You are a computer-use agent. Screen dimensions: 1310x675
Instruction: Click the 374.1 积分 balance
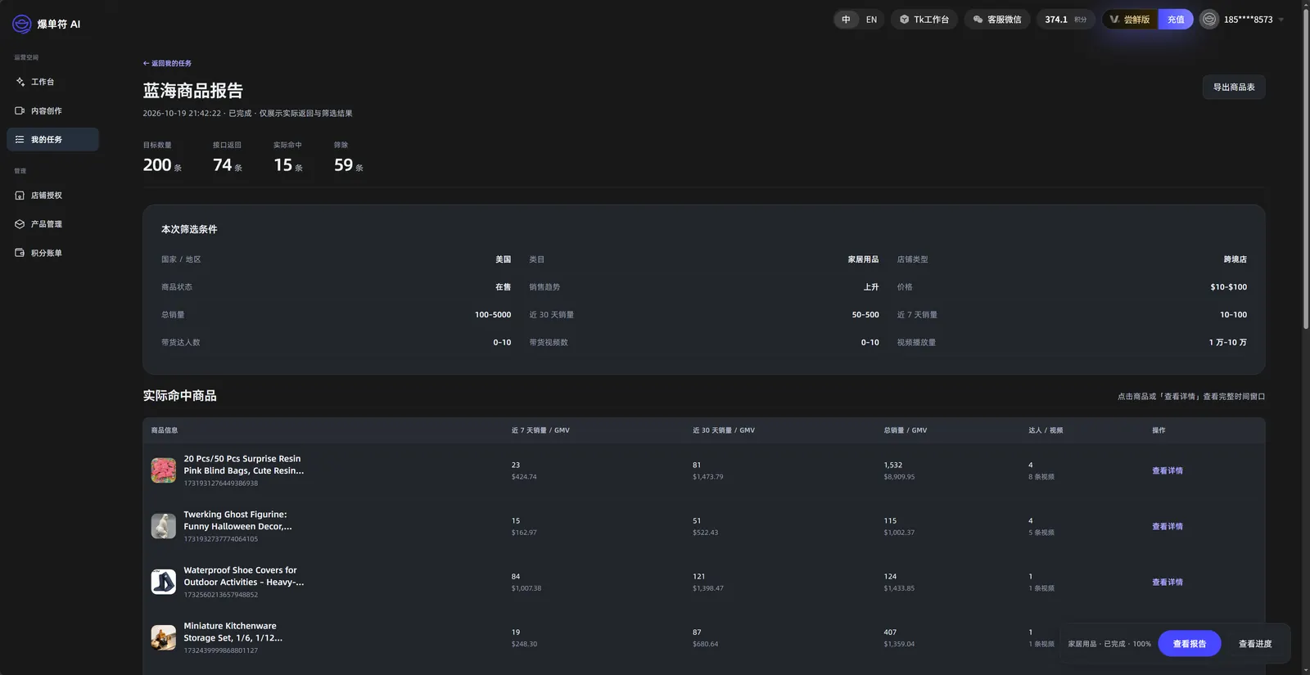1066,20
